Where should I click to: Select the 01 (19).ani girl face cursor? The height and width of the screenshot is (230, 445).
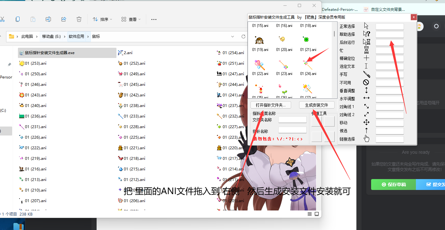pyautogui.click(x=259, y=41)
